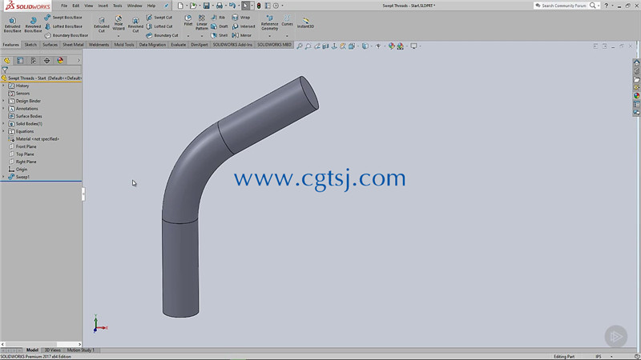Expand the Solid Bodies(1) node
Screen dimensions: 641x360
coord(4,124)
